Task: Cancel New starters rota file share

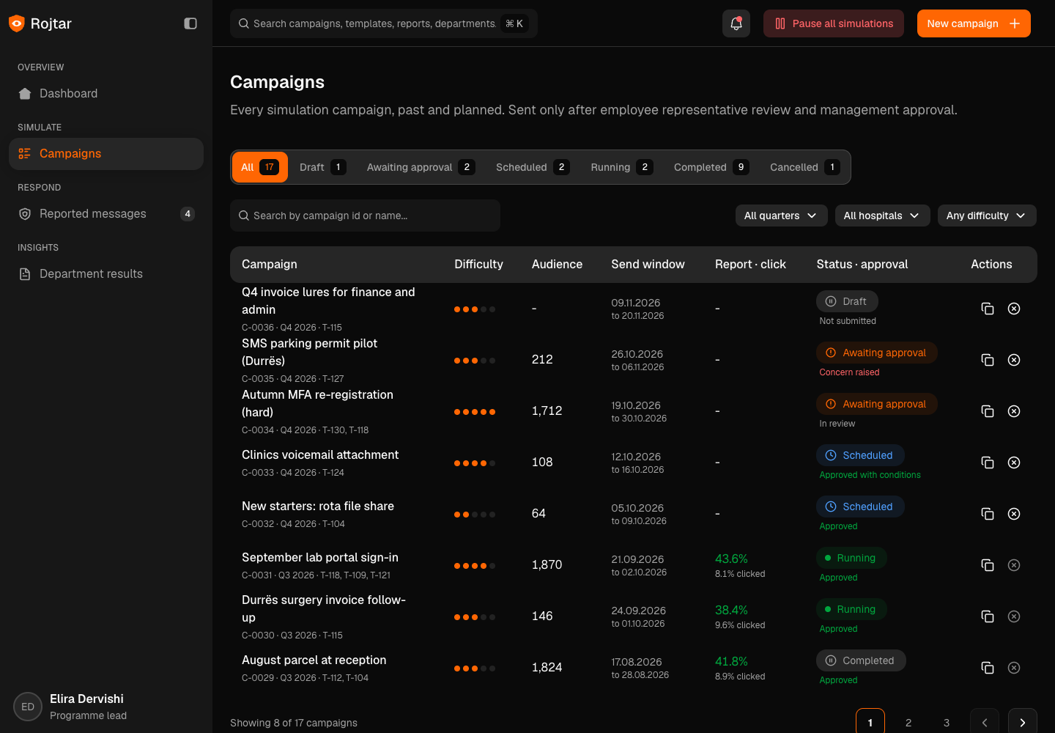Action: [x=1014, y=514]
